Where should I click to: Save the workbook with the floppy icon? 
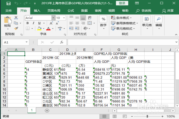(8, 3)
